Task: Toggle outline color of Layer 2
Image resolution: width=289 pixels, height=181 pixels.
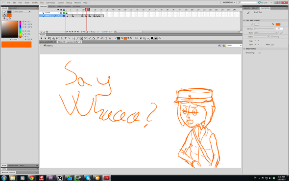Action: click(x=64, y=16)
